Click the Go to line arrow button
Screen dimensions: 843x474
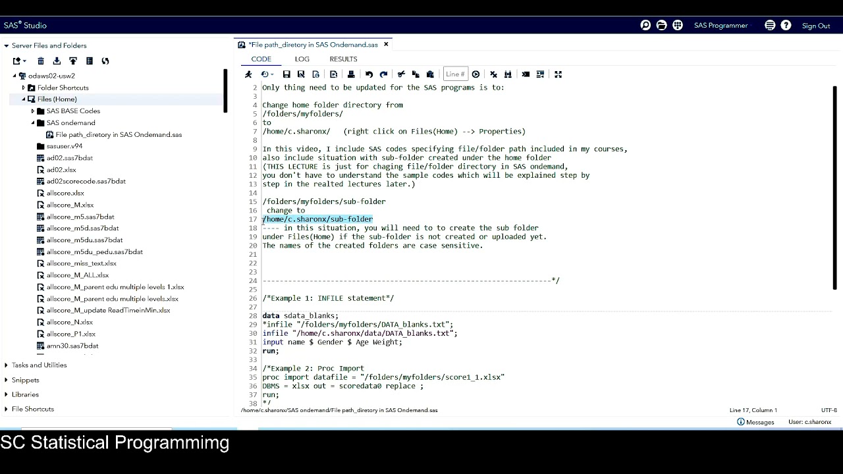coord(476,74)
